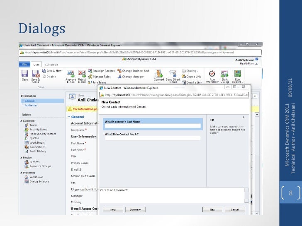The width and height of the screenshot is (302, 226).
Task: Click the contact's Last Name input field
Action: (153, 126)
